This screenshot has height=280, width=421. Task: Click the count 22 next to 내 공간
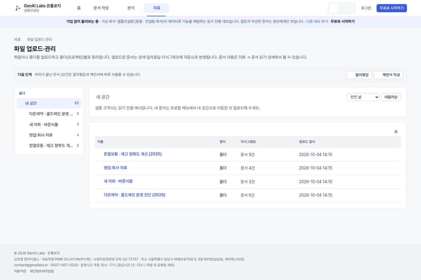coord(76,103)
